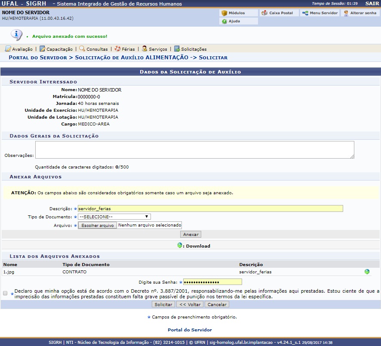The image size is (381, 346).
Task: Open Caixa Postal mailbox icon
Action: (x=264, y=13)
